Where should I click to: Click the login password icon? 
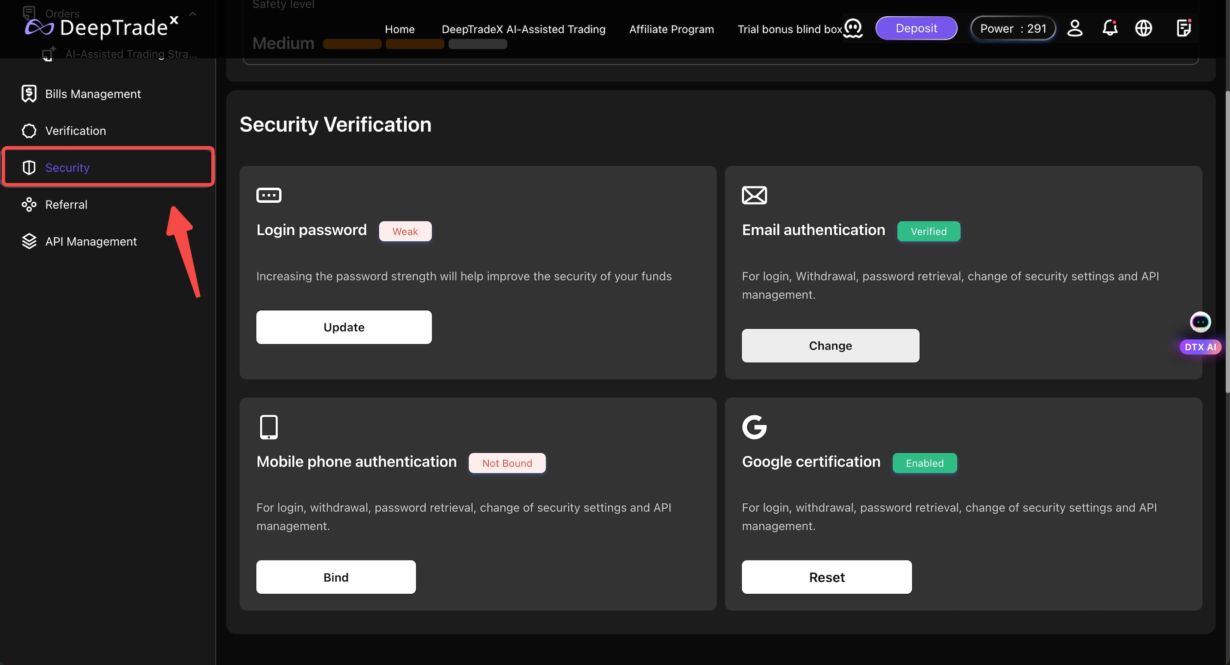pyautogui.click(x=269, y=195)
